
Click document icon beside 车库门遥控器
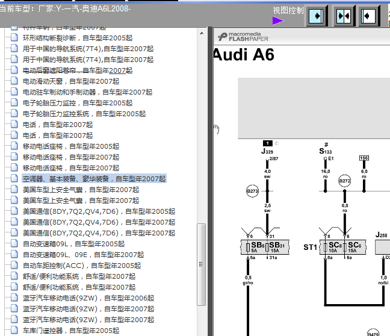click(14, 330)
